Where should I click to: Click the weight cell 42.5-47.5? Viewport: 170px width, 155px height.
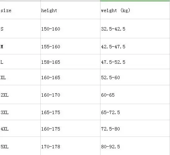pyautogui.click(x=135, y=46)
